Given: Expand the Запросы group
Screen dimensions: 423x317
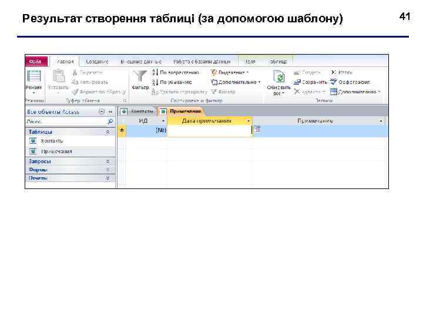Looking at the screenshot, I should (108, 161).
